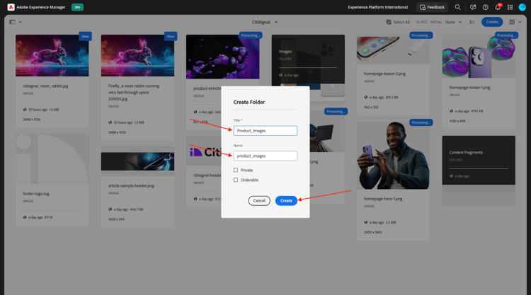Click the sort direction icon
Viewport: 531px width, 295px height.
click(472, 22)
